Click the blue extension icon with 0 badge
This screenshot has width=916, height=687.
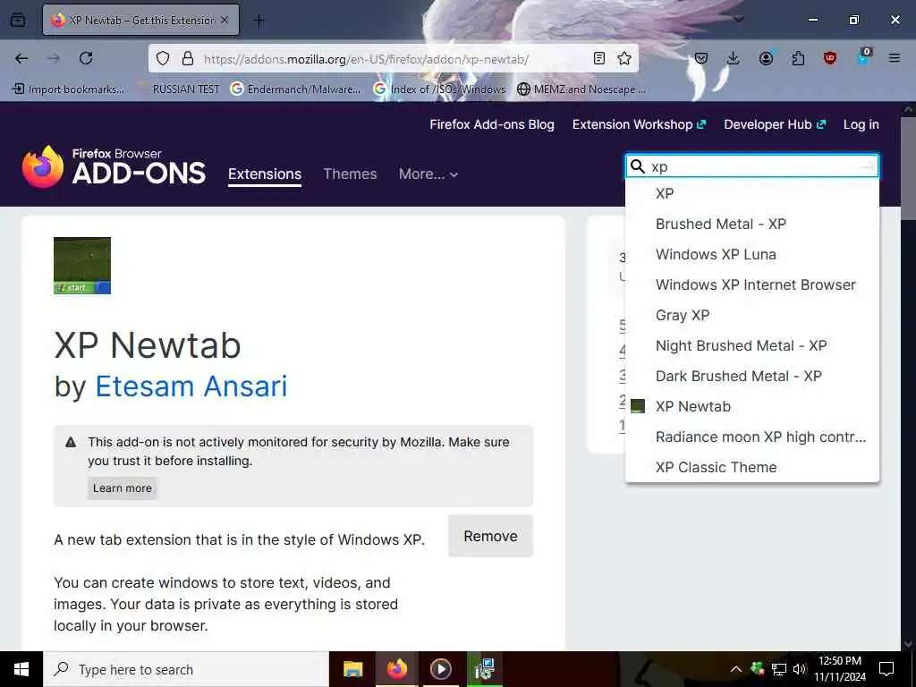[863, 57]
